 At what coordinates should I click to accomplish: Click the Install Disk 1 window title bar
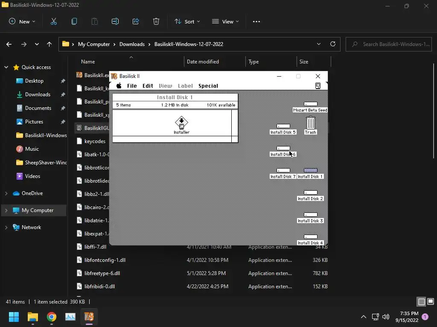click(175, 98)
